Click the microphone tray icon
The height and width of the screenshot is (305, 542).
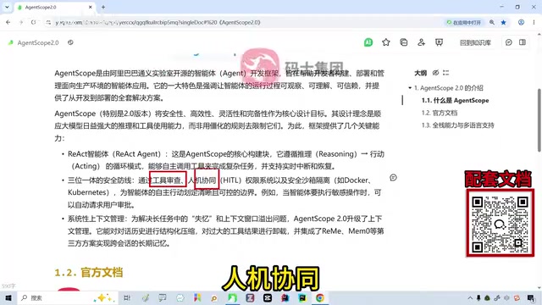coord(478,297)
